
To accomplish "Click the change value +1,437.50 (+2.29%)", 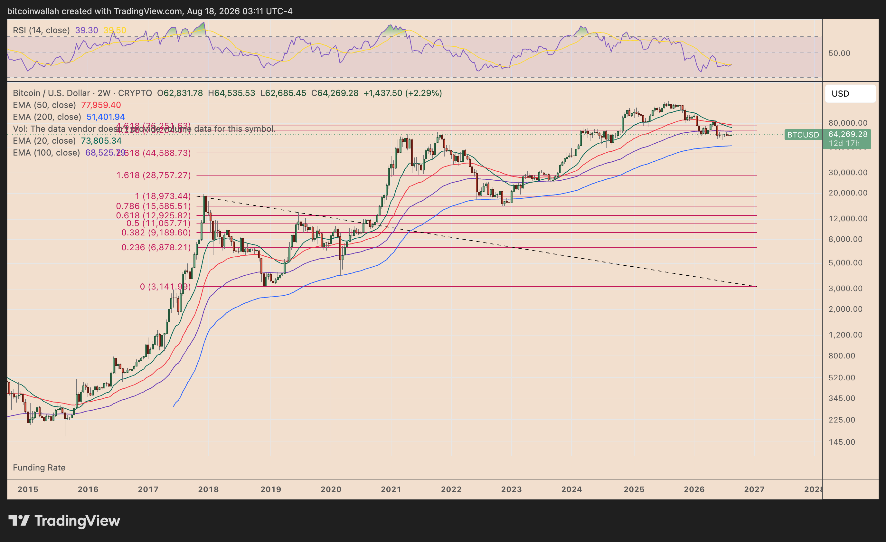I will pyautogui.click(x=403, y=93).
